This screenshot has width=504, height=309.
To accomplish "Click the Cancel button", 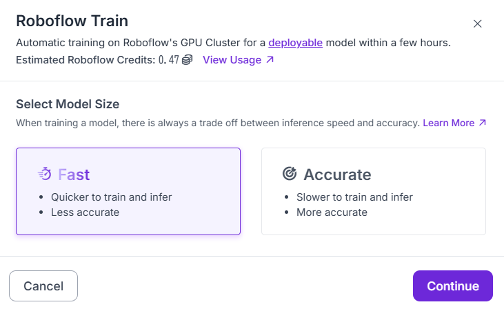I will click(x=43, y=286).
